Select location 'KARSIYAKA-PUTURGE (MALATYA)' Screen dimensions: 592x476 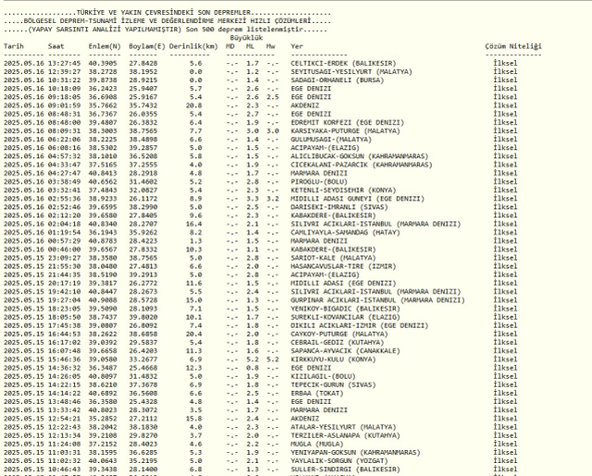(x=345, y=131)
